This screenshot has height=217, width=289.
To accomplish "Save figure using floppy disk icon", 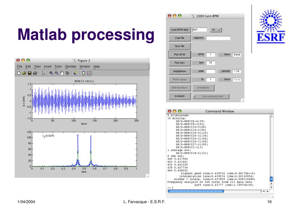I will (29, 73).
